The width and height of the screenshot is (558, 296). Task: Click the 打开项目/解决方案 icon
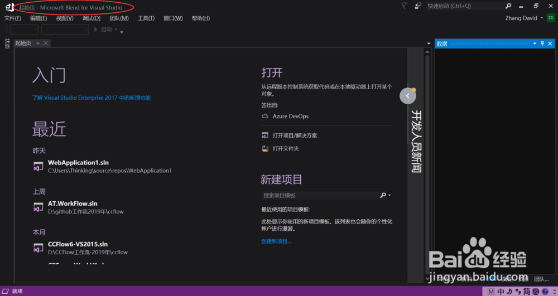pyautogui.click(x=264, y=135)
